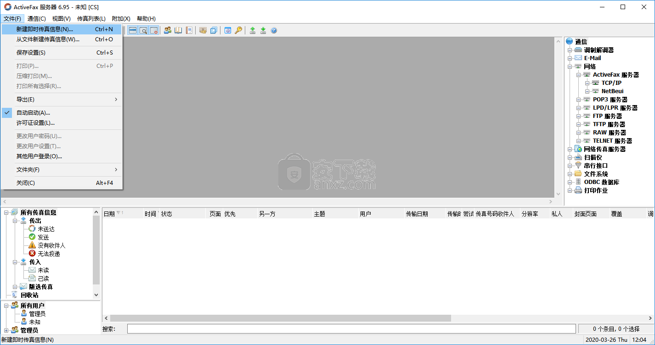Screen dimensions: 655x345
Task: Select the 未知 user in users tree
Action: 34,322
